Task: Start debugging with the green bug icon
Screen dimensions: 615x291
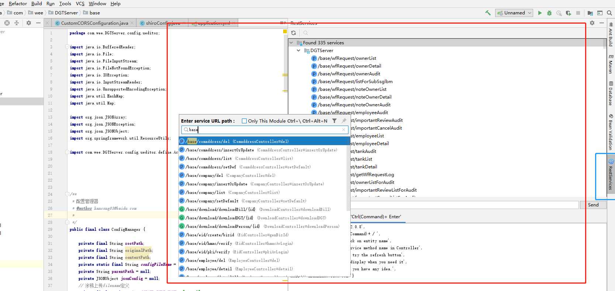Action: pyautogui.click(x=549, y=13)
